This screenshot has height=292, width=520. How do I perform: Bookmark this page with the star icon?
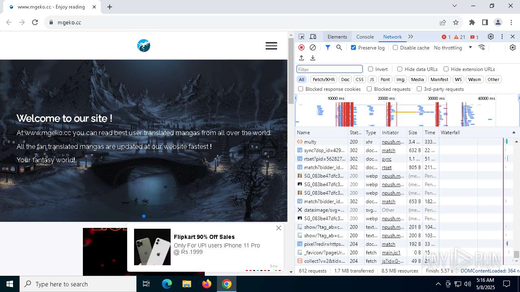456,22
